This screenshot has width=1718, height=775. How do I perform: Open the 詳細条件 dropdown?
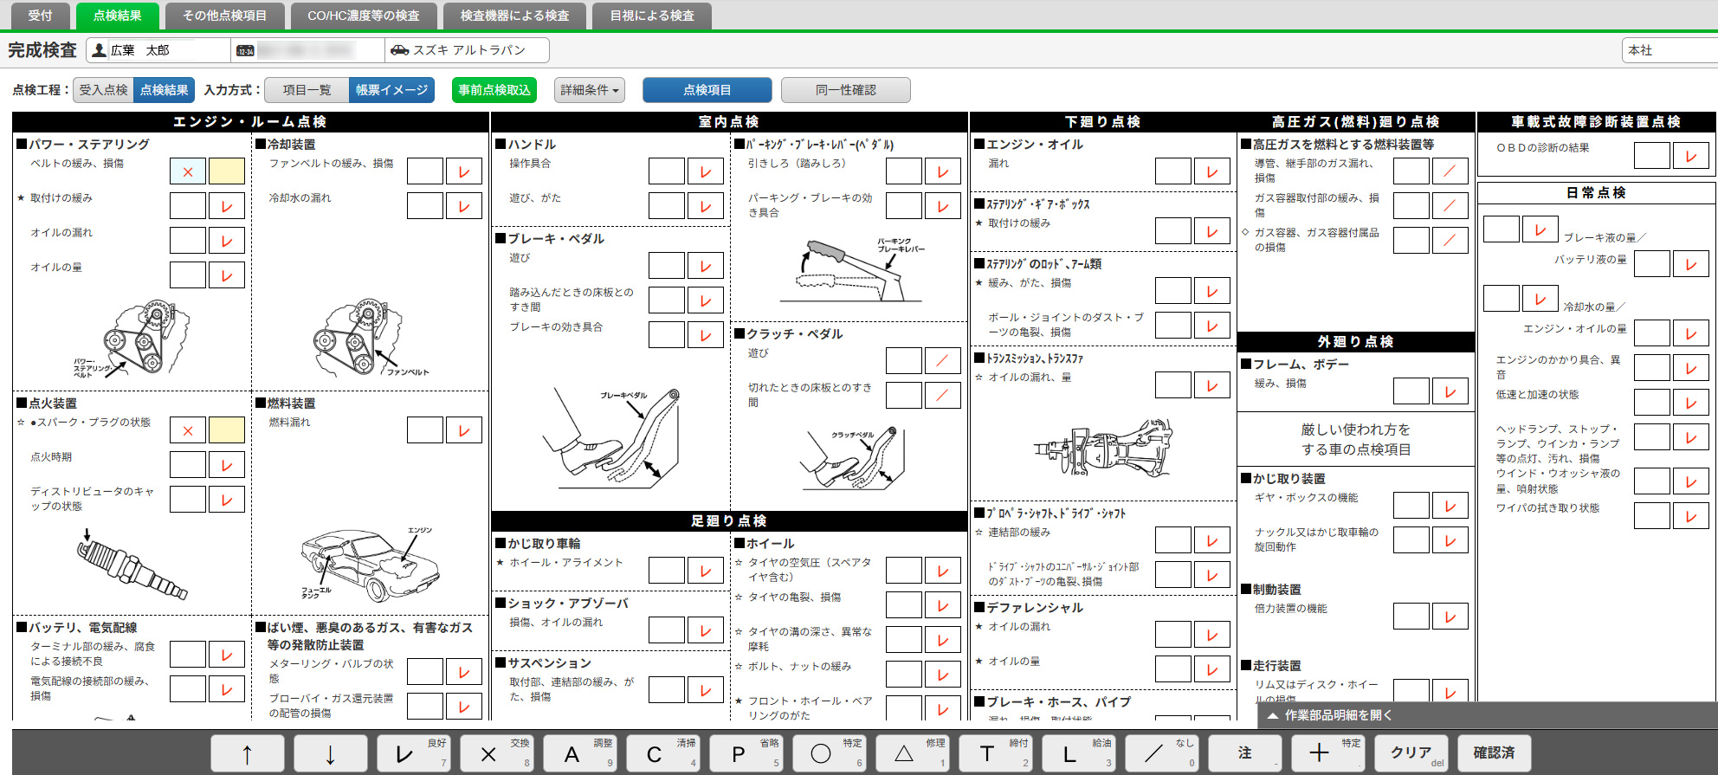(590, 90)
